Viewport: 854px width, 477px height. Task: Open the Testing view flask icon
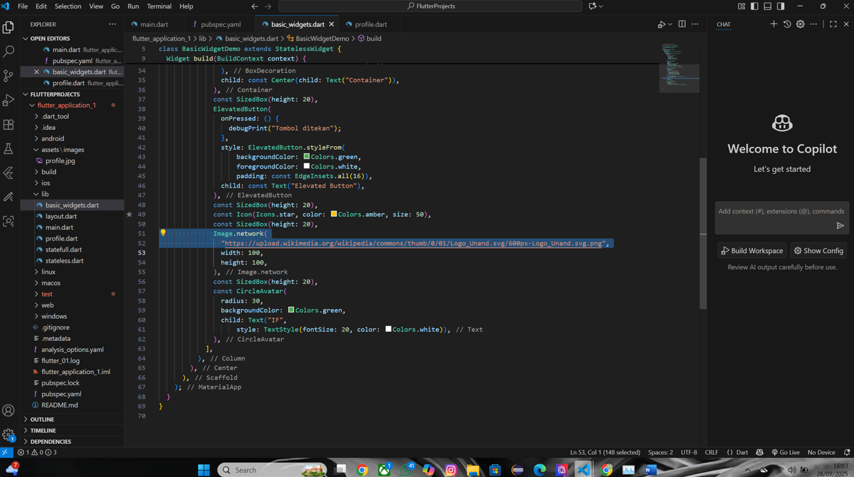pyautogui.click(x=8, y=148)
